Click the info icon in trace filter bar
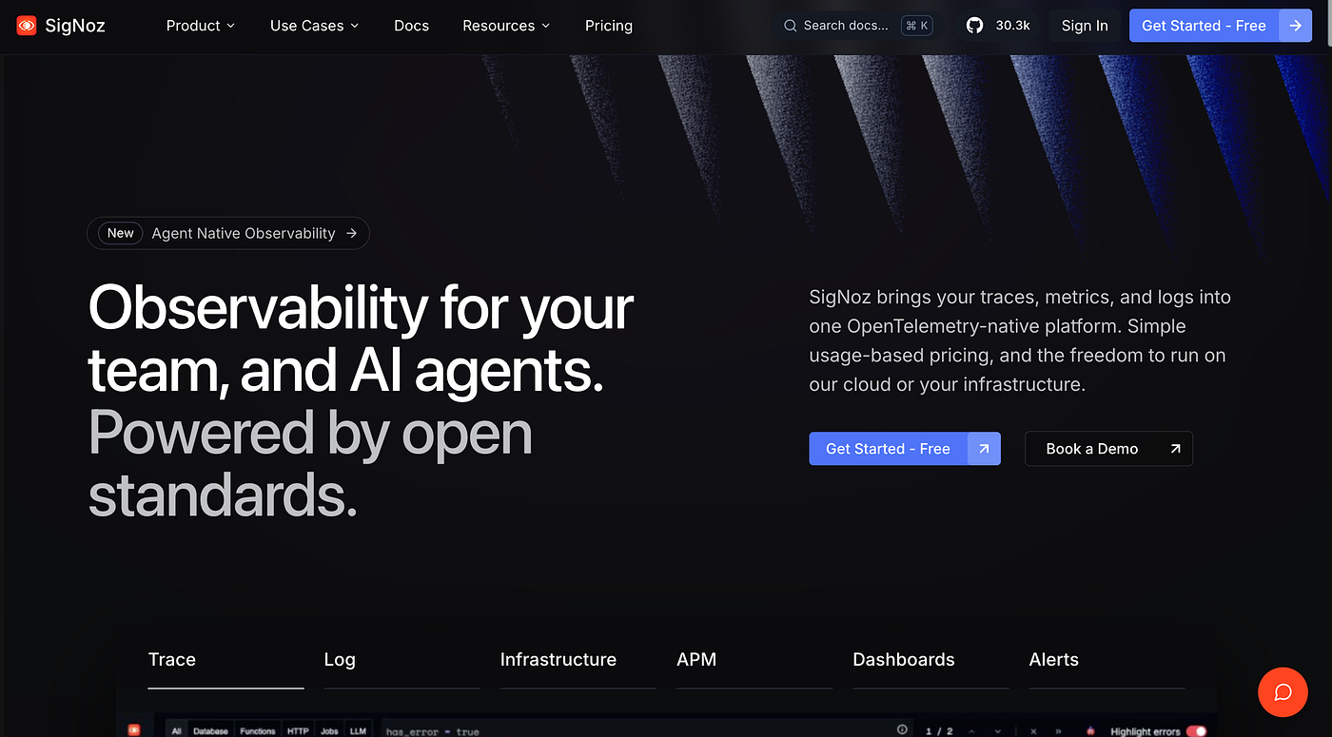This screenshot has width=1332, height=737. point(902,729)
